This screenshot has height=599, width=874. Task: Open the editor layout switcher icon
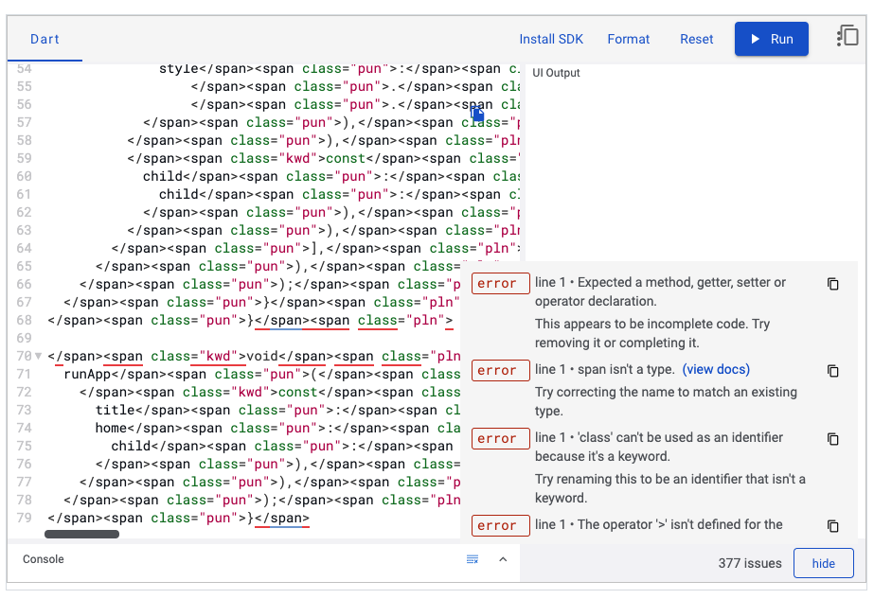(x=847, y=34)
